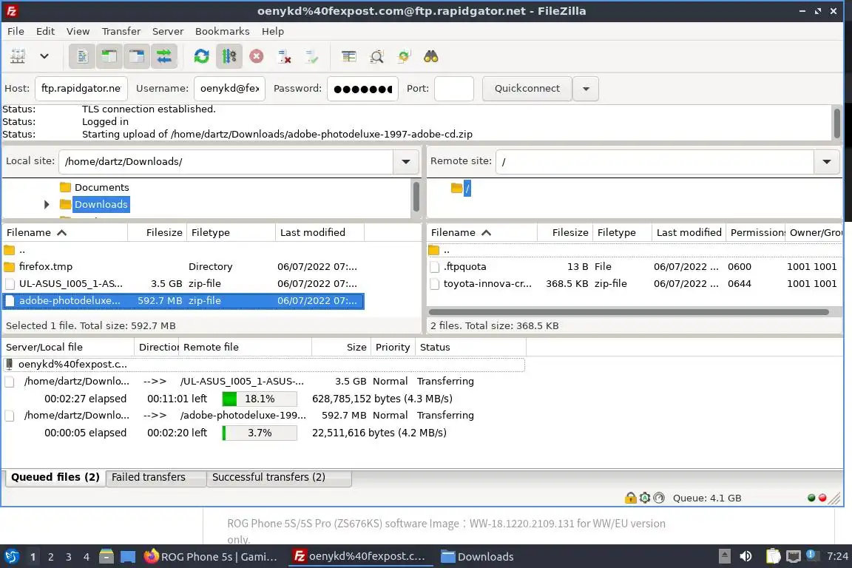This screenshot has height=568, width=852.
Task: Open the File menu
Action: (x=16, y=32)
